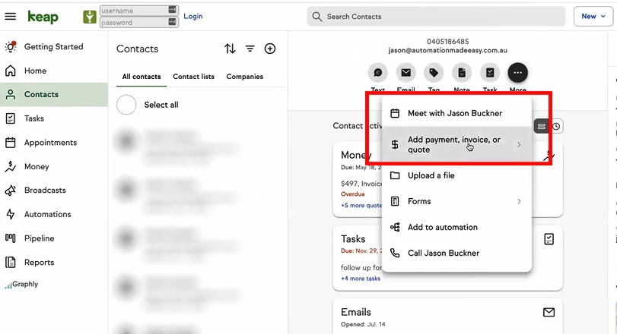Switch to the Contact lists tab
This screenshot has height=334, width=617.
click(x=193, y=77)
